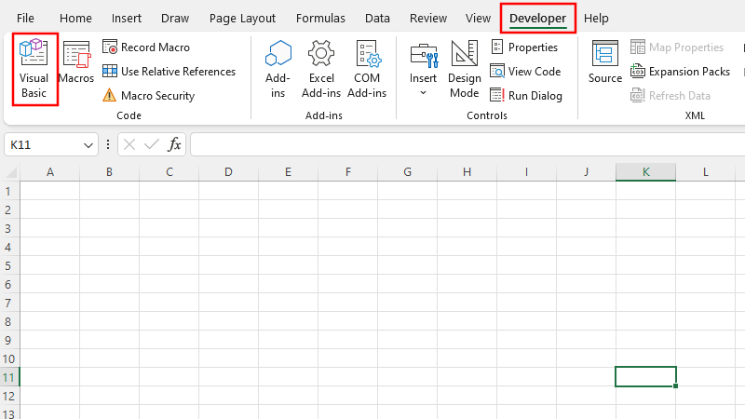Click inside the formula bar input
This screenshot has width=745, height=419.
tap(467, 144)
